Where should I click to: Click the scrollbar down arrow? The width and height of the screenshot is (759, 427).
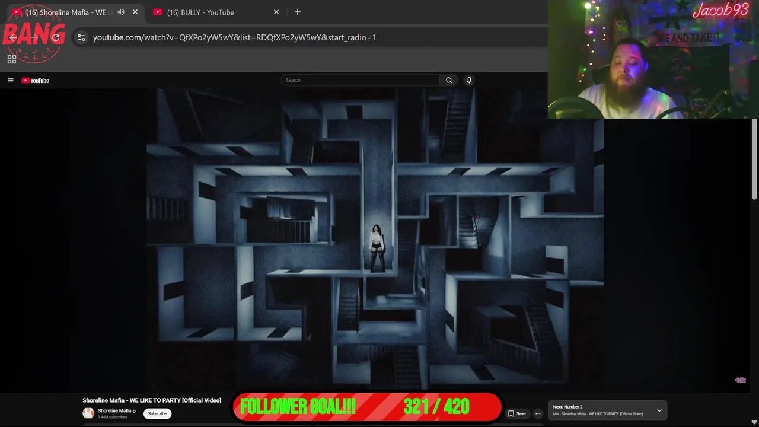[754, 422]
